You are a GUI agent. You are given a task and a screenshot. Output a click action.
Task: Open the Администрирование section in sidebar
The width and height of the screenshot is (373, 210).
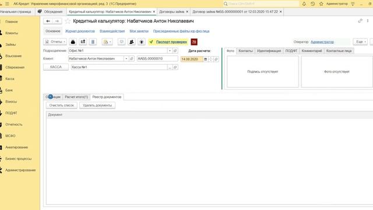20,170
